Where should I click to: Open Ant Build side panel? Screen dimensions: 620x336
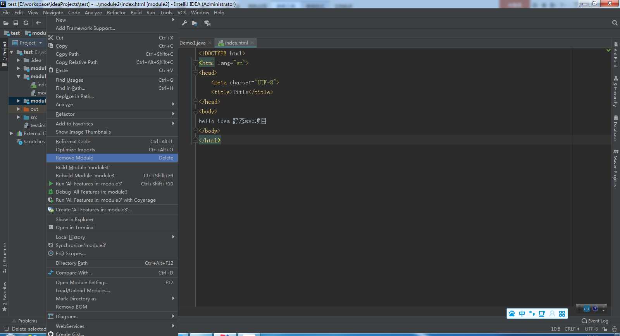(x=615, y=54)
